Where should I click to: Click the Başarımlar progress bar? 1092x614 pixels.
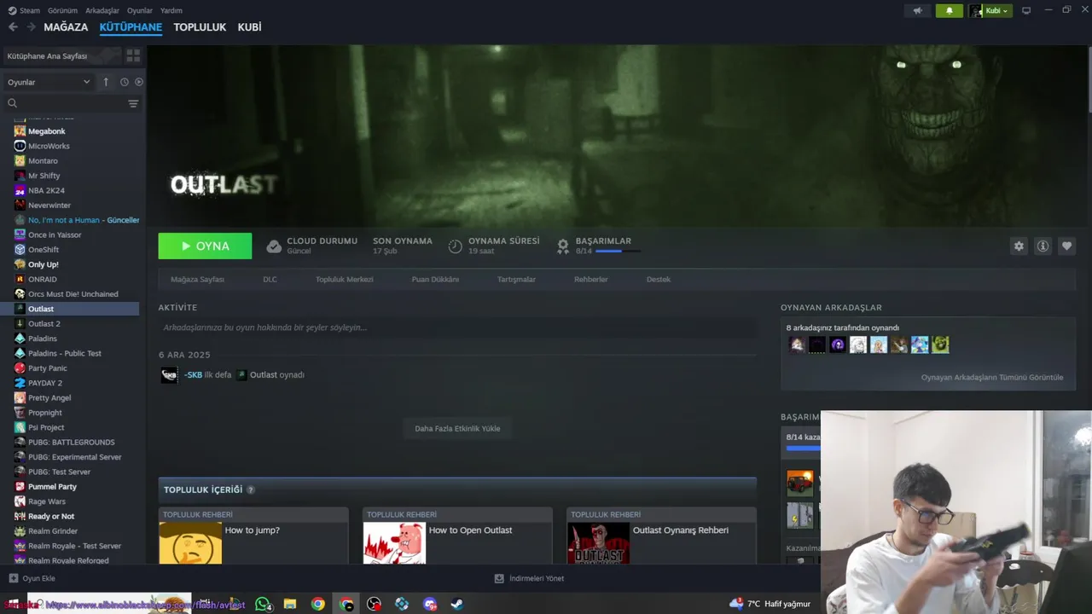click(619, 252)
